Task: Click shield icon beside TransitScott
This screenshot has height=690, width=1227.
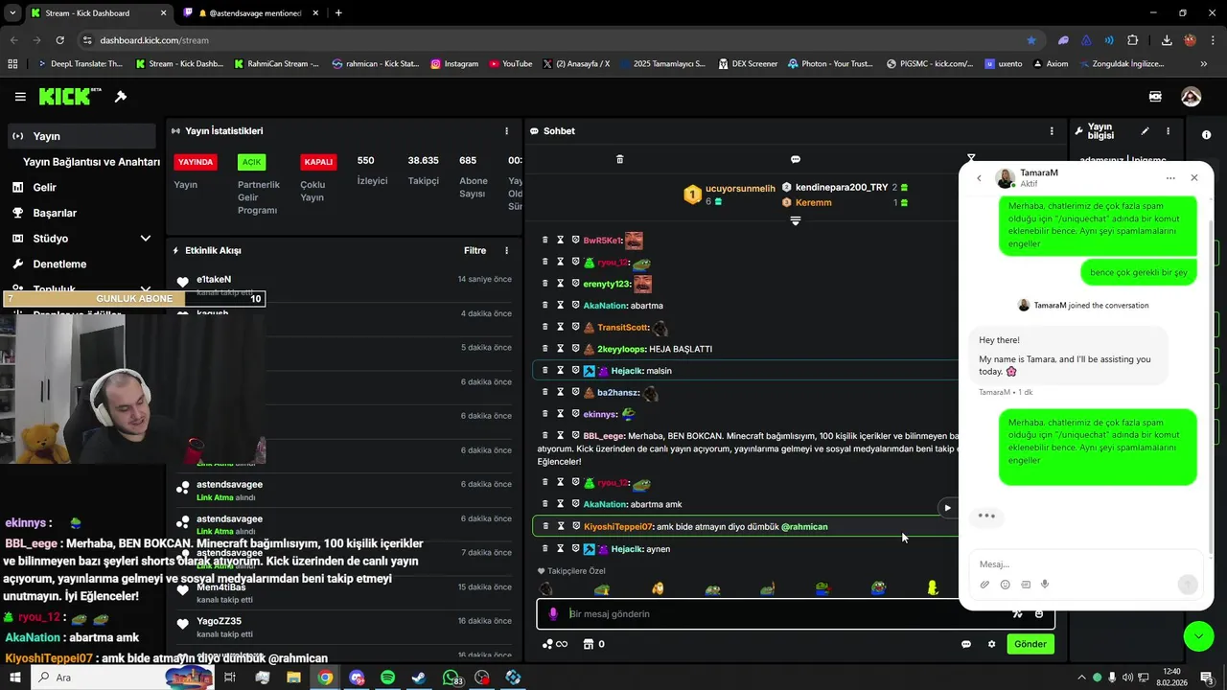Action: coord(575,327)
